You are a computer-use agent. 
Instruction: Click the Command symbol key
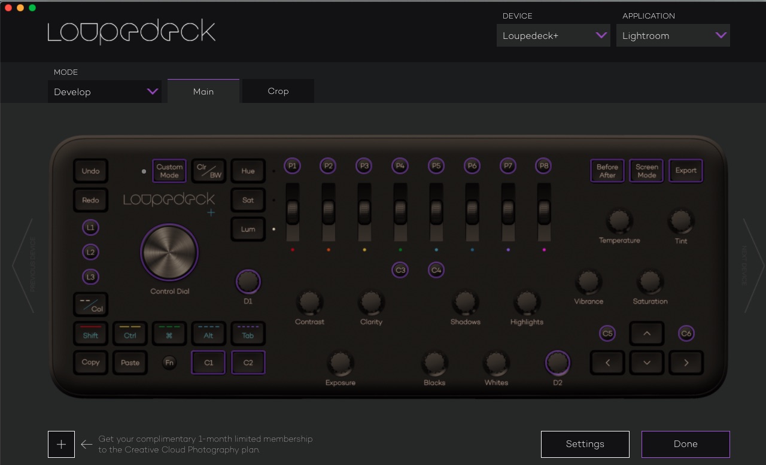click(x=169, y=334)
